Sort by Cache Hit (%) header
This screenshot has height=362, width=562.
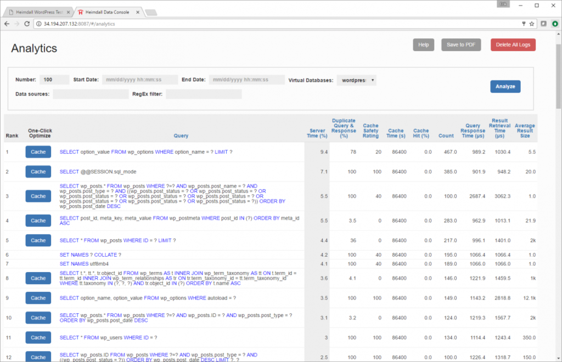click(x=421, y=133)
